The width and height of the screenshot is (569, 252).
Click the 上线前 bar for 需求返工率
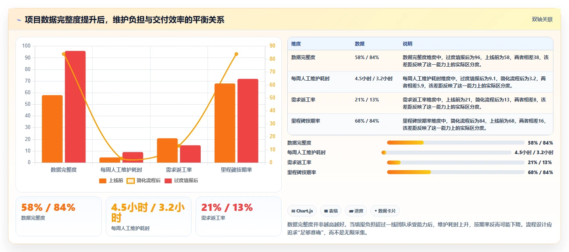click(x=167, y=151)
